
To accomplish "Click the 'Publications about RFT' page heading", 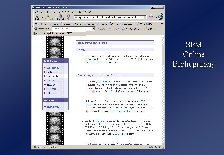I will click(92, 43).
